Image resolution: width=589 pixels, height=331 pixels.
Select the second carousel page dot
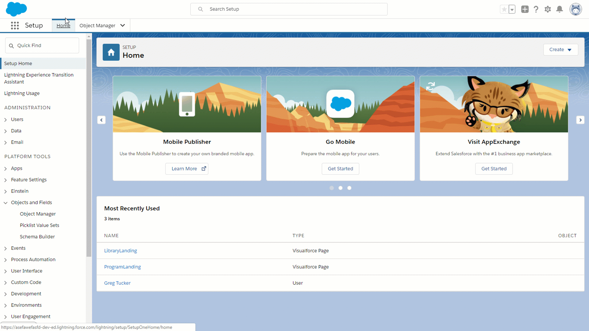coord(341,188)
